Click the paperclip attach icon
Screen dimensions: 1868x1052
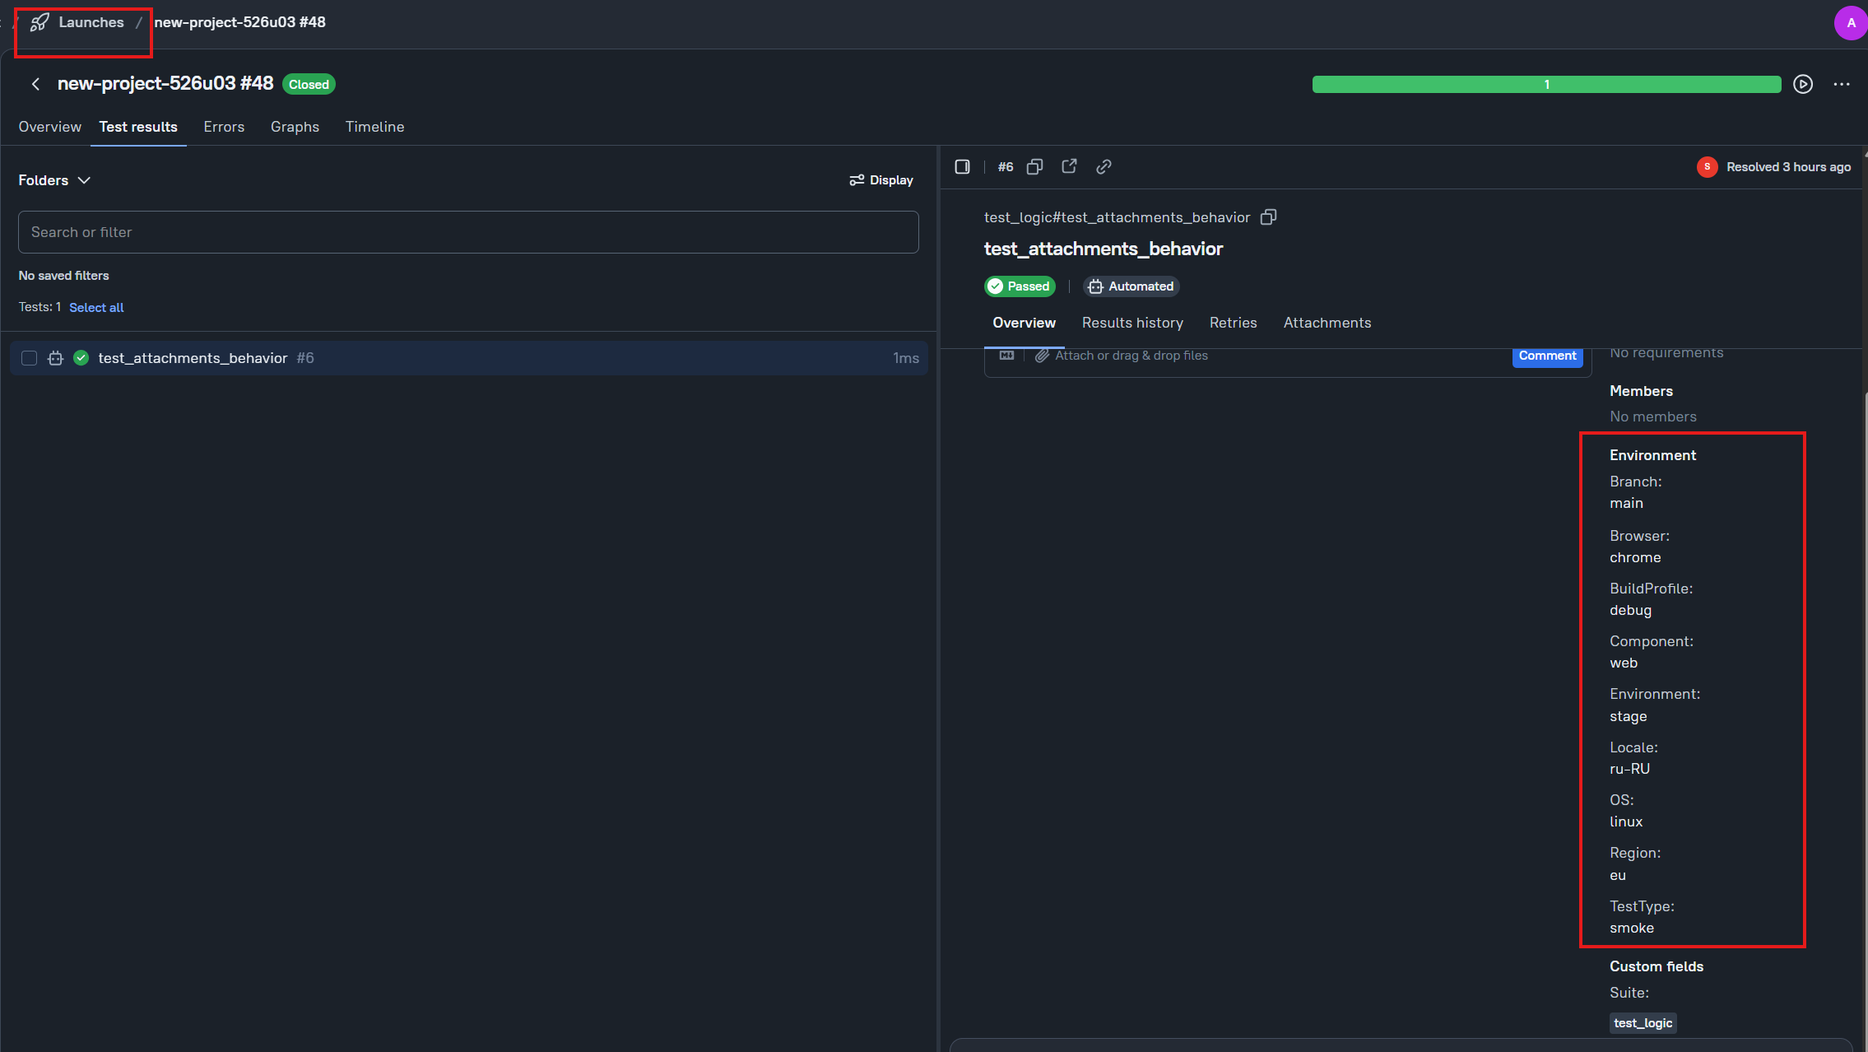pyautogui.click(x=1042, y=356)
